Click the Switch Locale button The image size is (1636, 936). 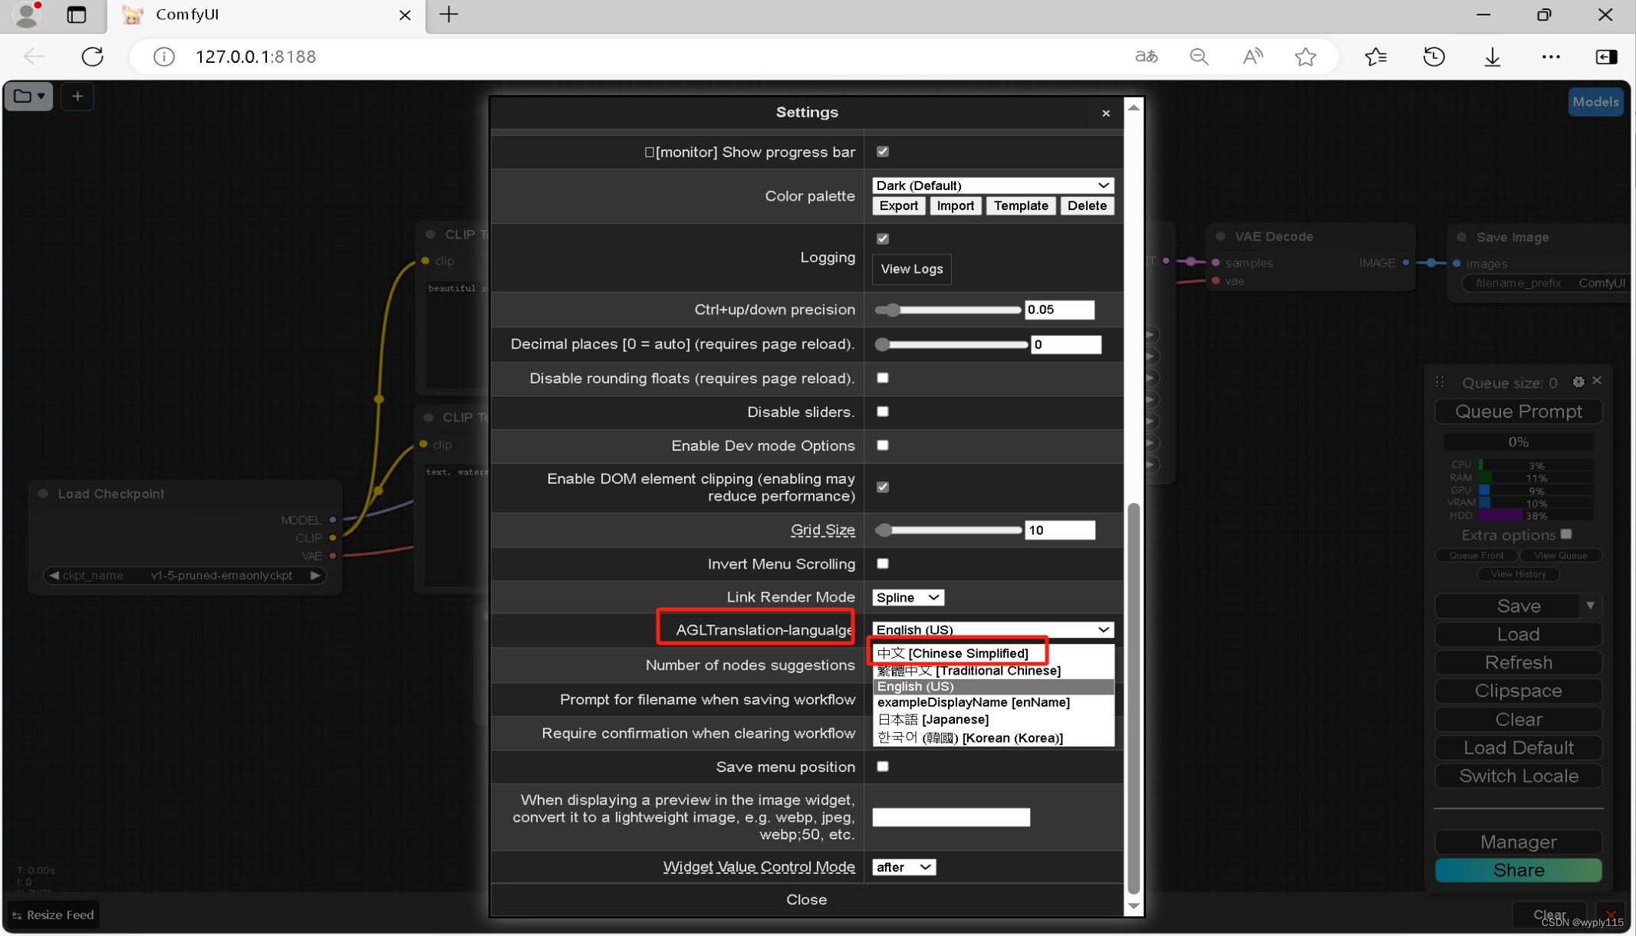1518,776
